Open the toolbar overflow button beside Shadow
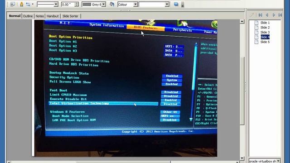 click(183, 5)
